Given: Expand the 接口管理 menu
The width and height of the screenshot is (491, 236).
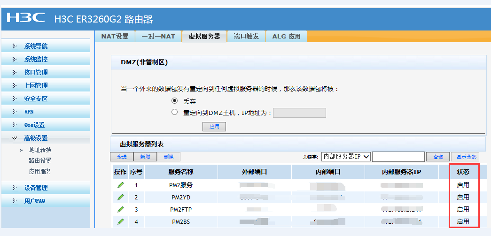Looking at the screenshot, I should pyautogui.click(x=46, y=73).
